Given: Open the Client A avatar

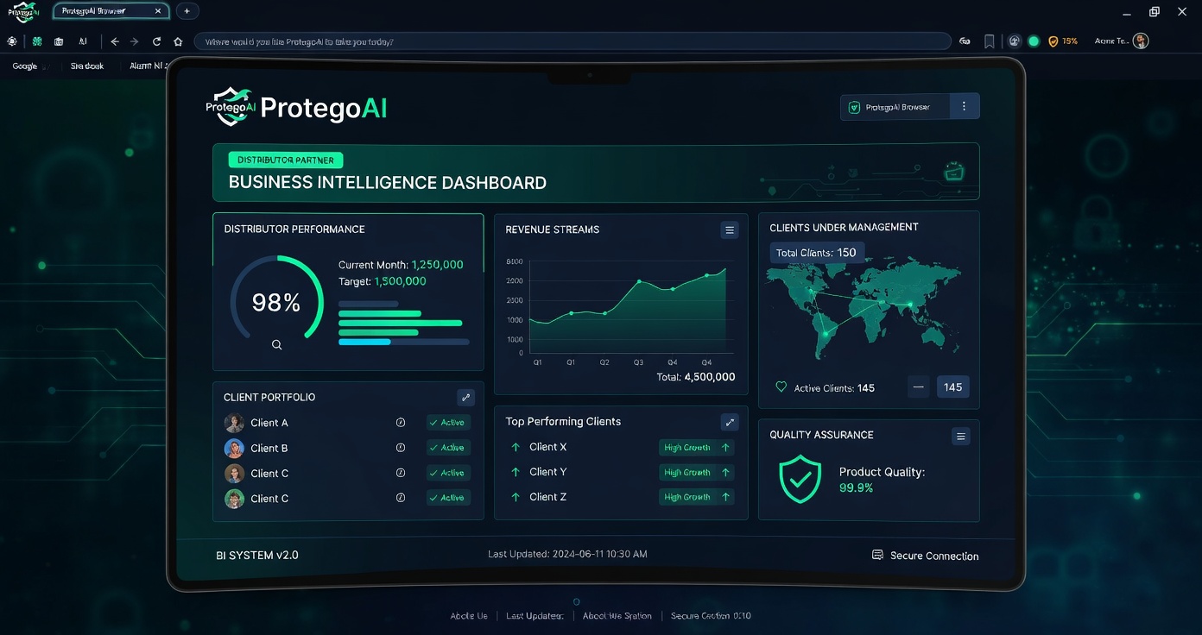Looking at the screenshot, I should [x=234, y=423].
